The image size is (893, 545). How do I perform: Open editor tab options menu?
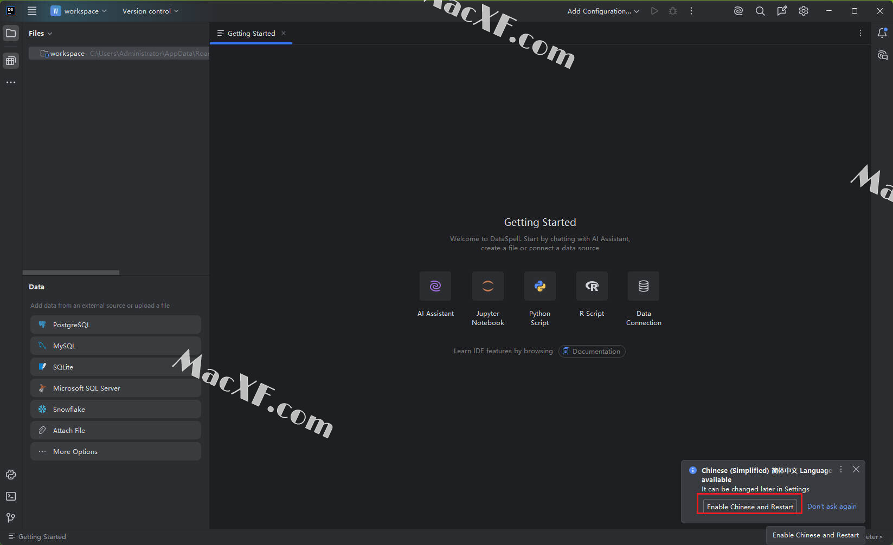click(x=860, y=34)
